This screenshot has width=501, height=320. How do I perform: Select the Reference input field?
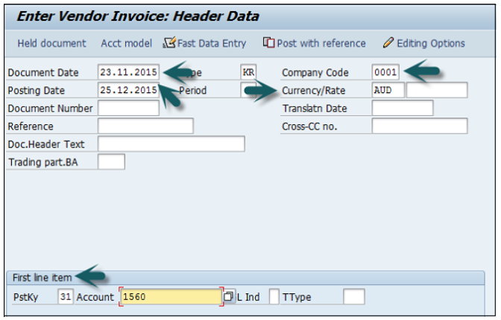pos(145,127)
